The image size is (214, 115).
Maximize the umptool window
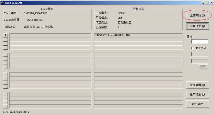click(207, 2)
